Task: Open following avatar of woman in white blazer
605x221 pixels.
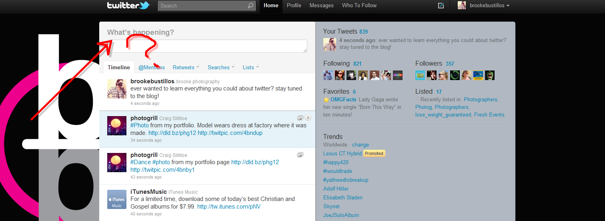Action: click(363, 75)
